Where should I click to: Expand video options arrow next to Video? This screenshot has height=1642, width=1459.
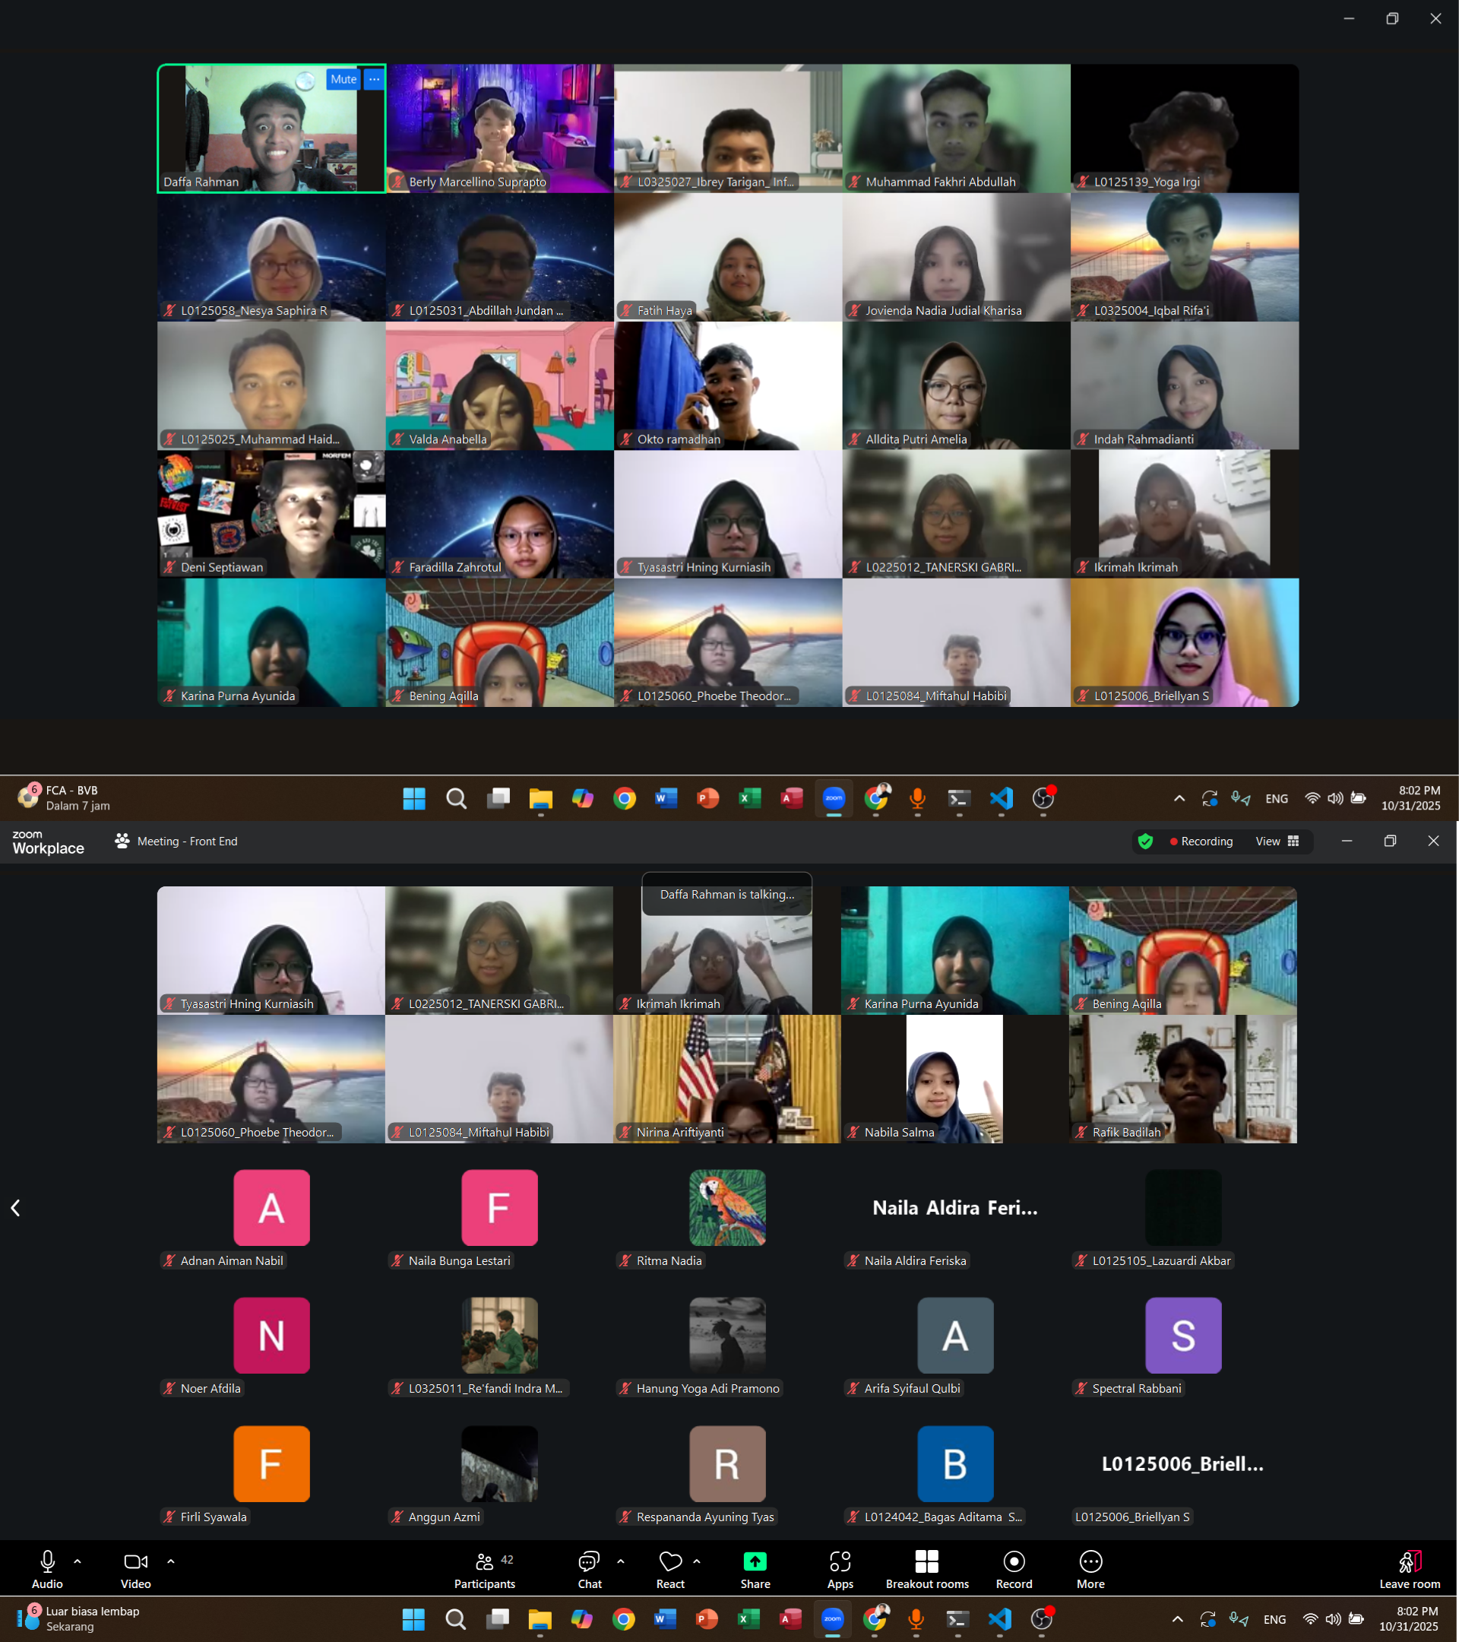(x=171, y=1561)
